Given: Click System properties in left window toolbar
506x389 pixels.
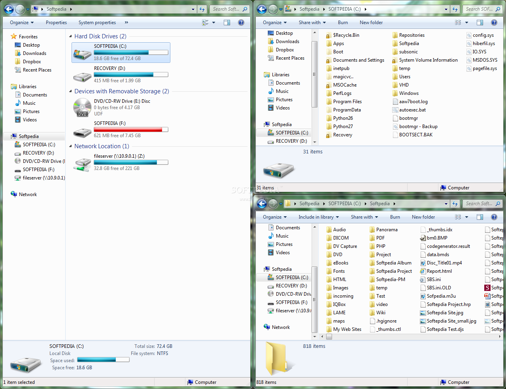Looking at the screenshot, I should (x=97, y=23).
